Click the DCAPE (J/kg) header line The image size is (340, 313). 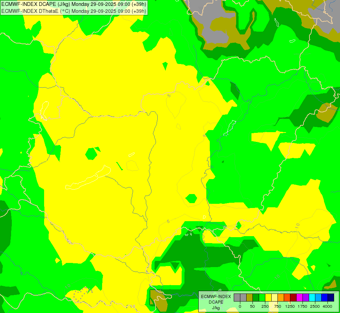coord(74,4)
